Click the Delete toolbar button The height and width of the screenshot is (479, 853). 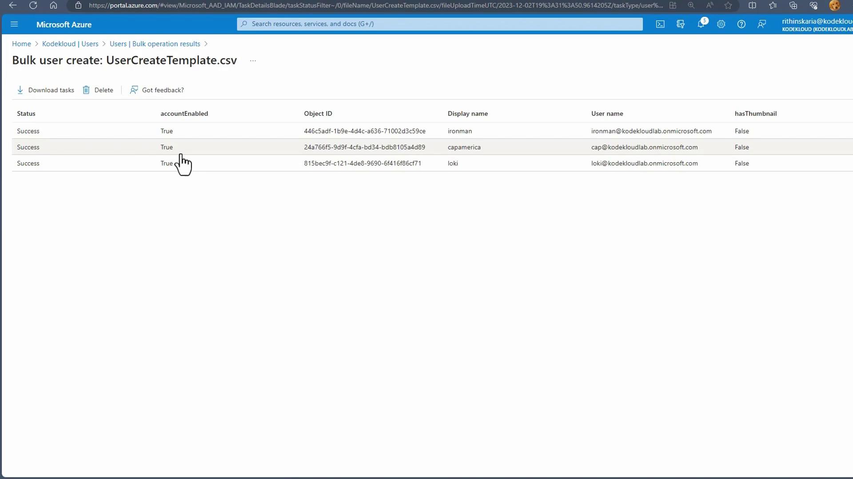coord(98,90)
